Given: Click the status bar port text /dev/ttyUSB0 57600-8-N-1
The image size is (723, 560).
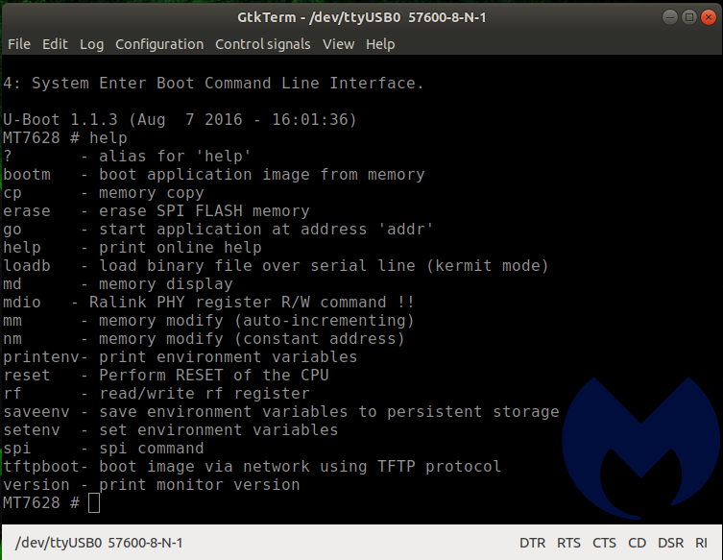Looking at the screenshot, I should click(99, 543).
